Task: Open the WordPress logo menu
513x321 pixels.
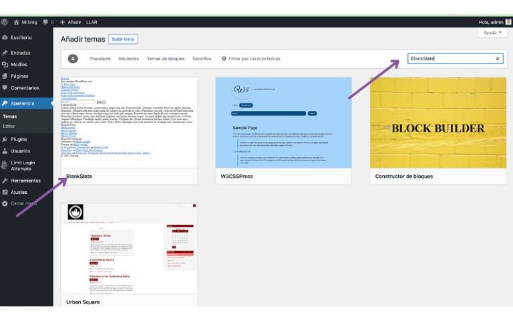Action: 5,22
